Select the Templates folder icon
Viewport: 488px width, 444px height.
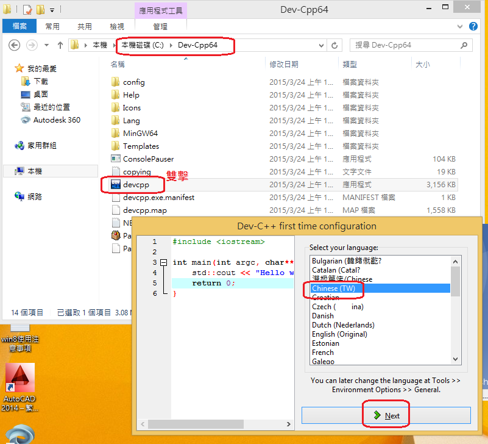coord(115,146)
